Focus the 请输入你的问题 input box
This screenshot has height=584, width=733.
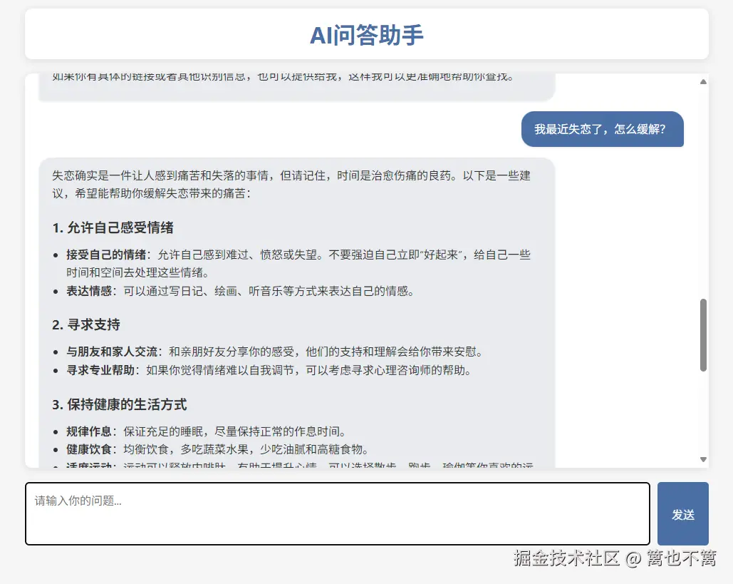point(338,514)
